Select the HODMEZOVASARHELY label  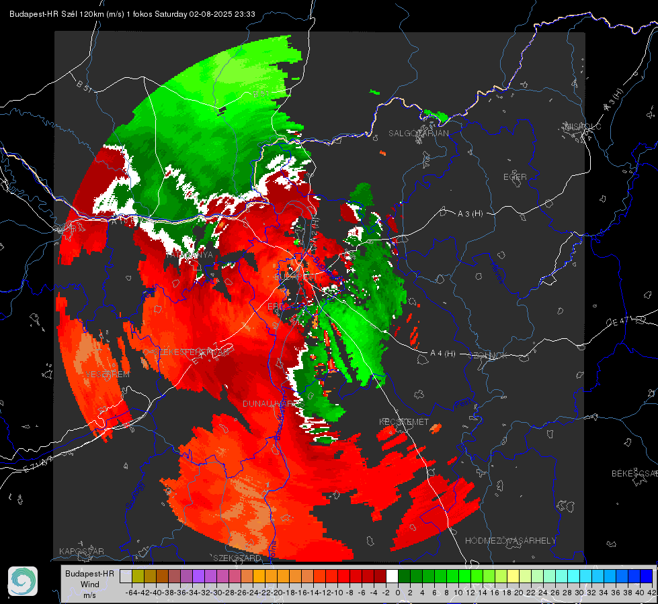(x=510, y=541)
